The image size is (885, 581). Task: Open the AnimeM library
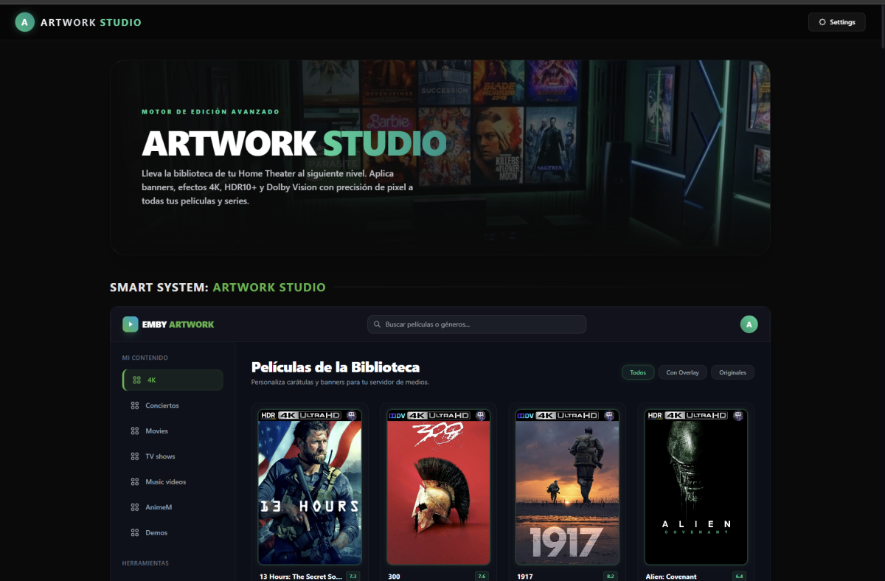(173, 507)
